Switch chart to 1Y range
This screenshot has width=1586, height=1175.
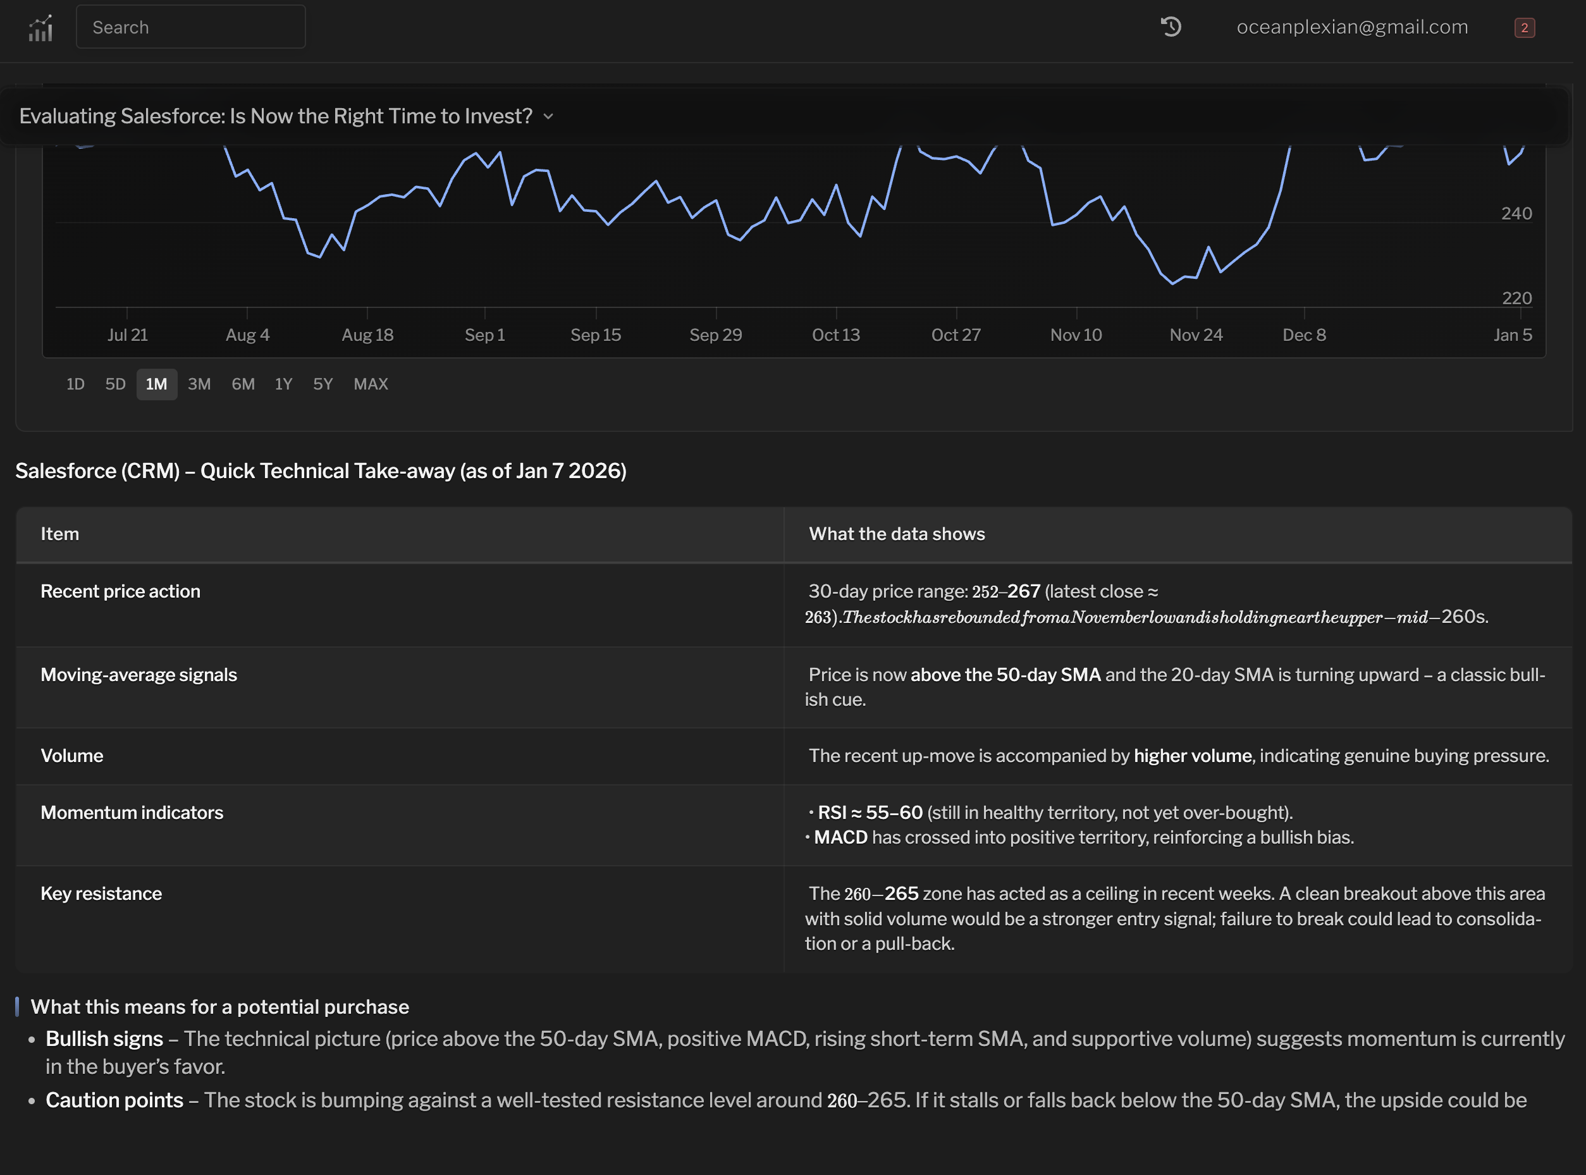tap(284, 384)
